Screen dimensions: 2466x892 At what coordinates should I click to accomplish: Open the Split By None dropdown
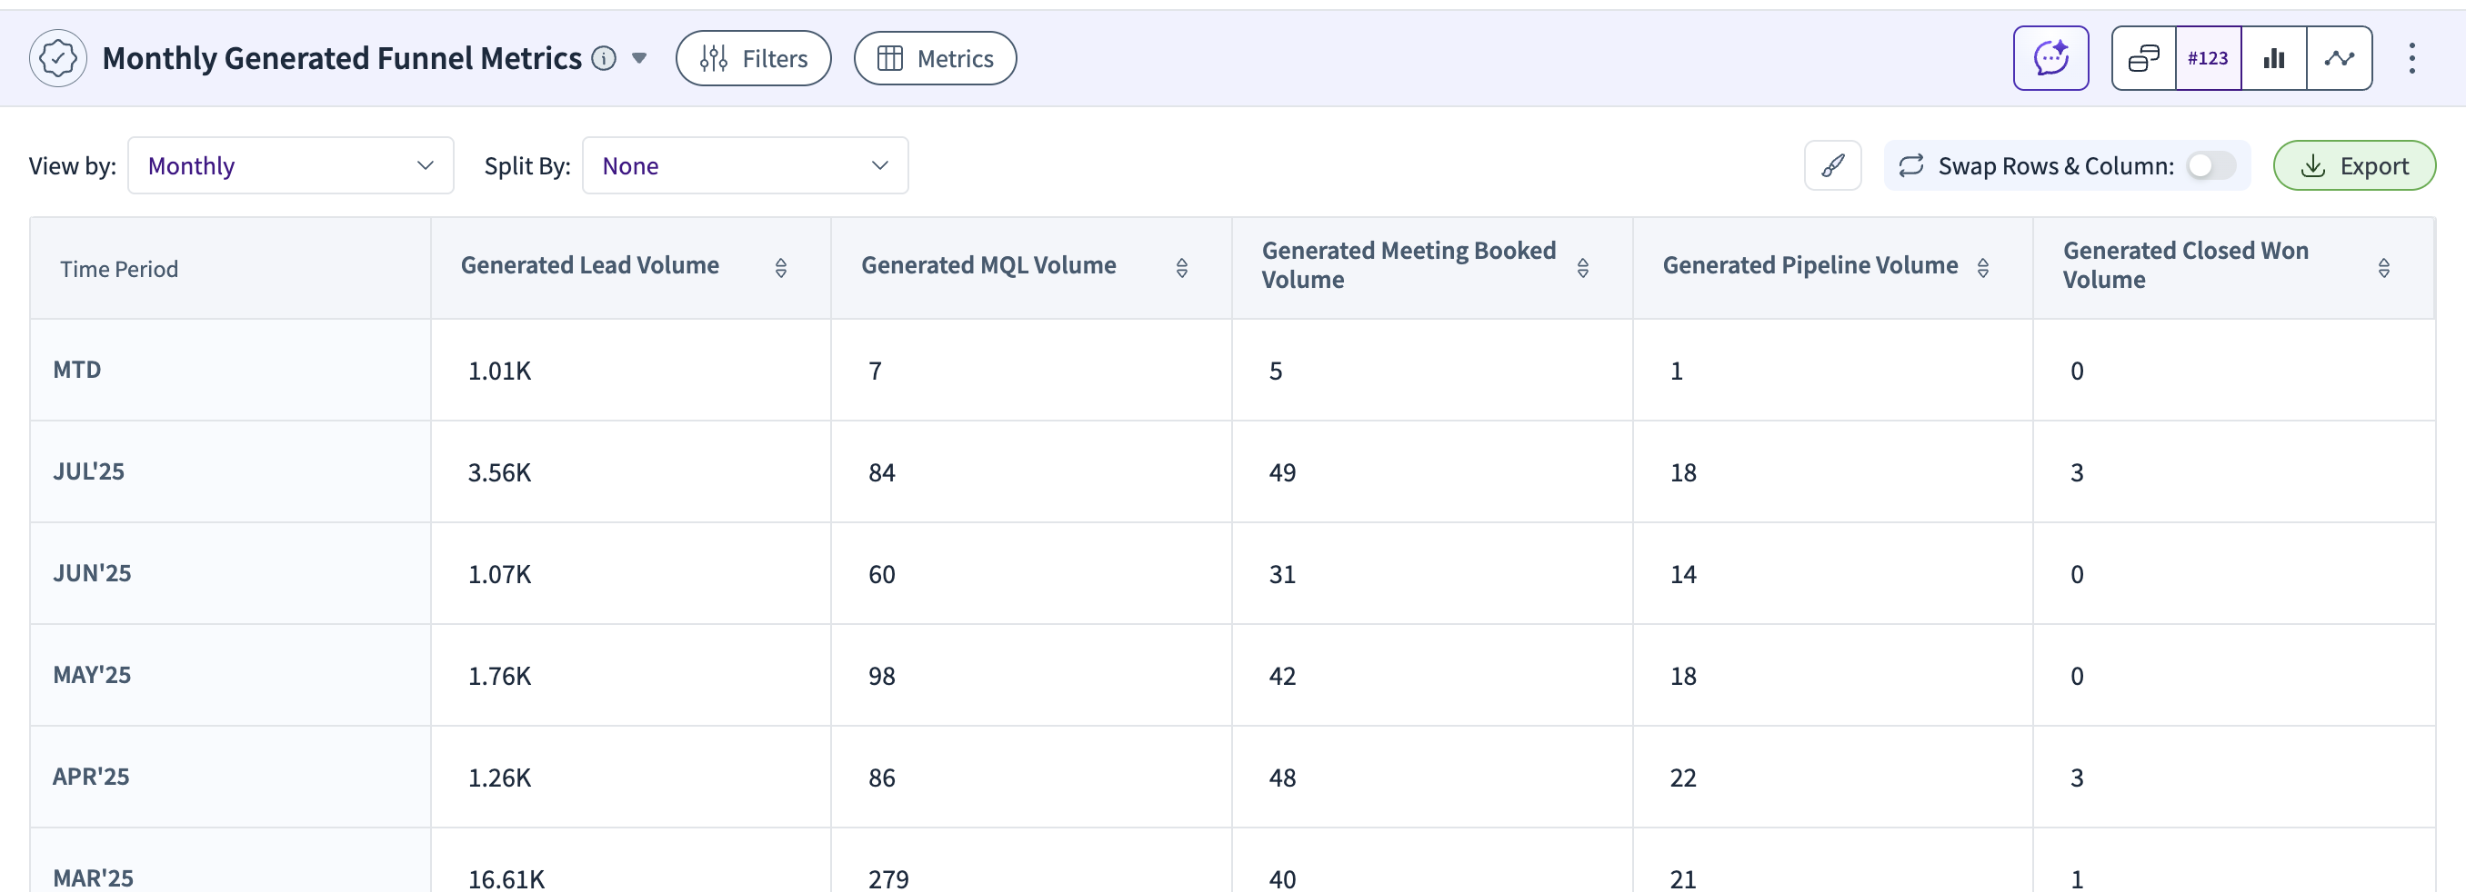(x=745, y=165)
